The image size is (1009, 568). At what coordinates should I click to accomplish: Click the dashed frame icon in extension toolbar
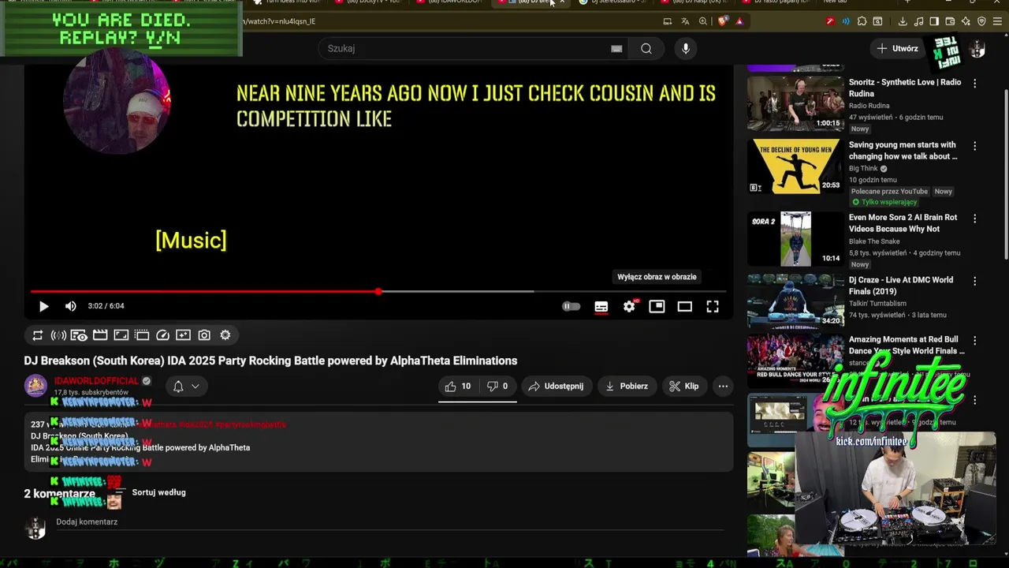click(142, 335)
